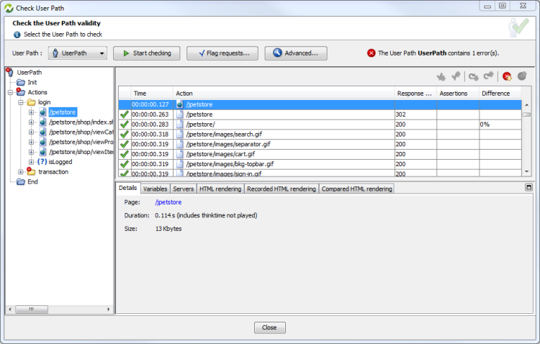Collapse the login folder node
Viewport: 540px width, 344px height.
21,102
